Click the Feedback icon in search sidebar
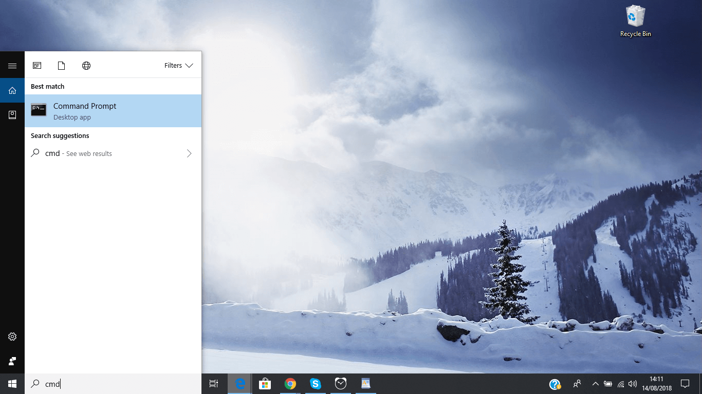The image size is (702, 394). [x=12, y=361]
